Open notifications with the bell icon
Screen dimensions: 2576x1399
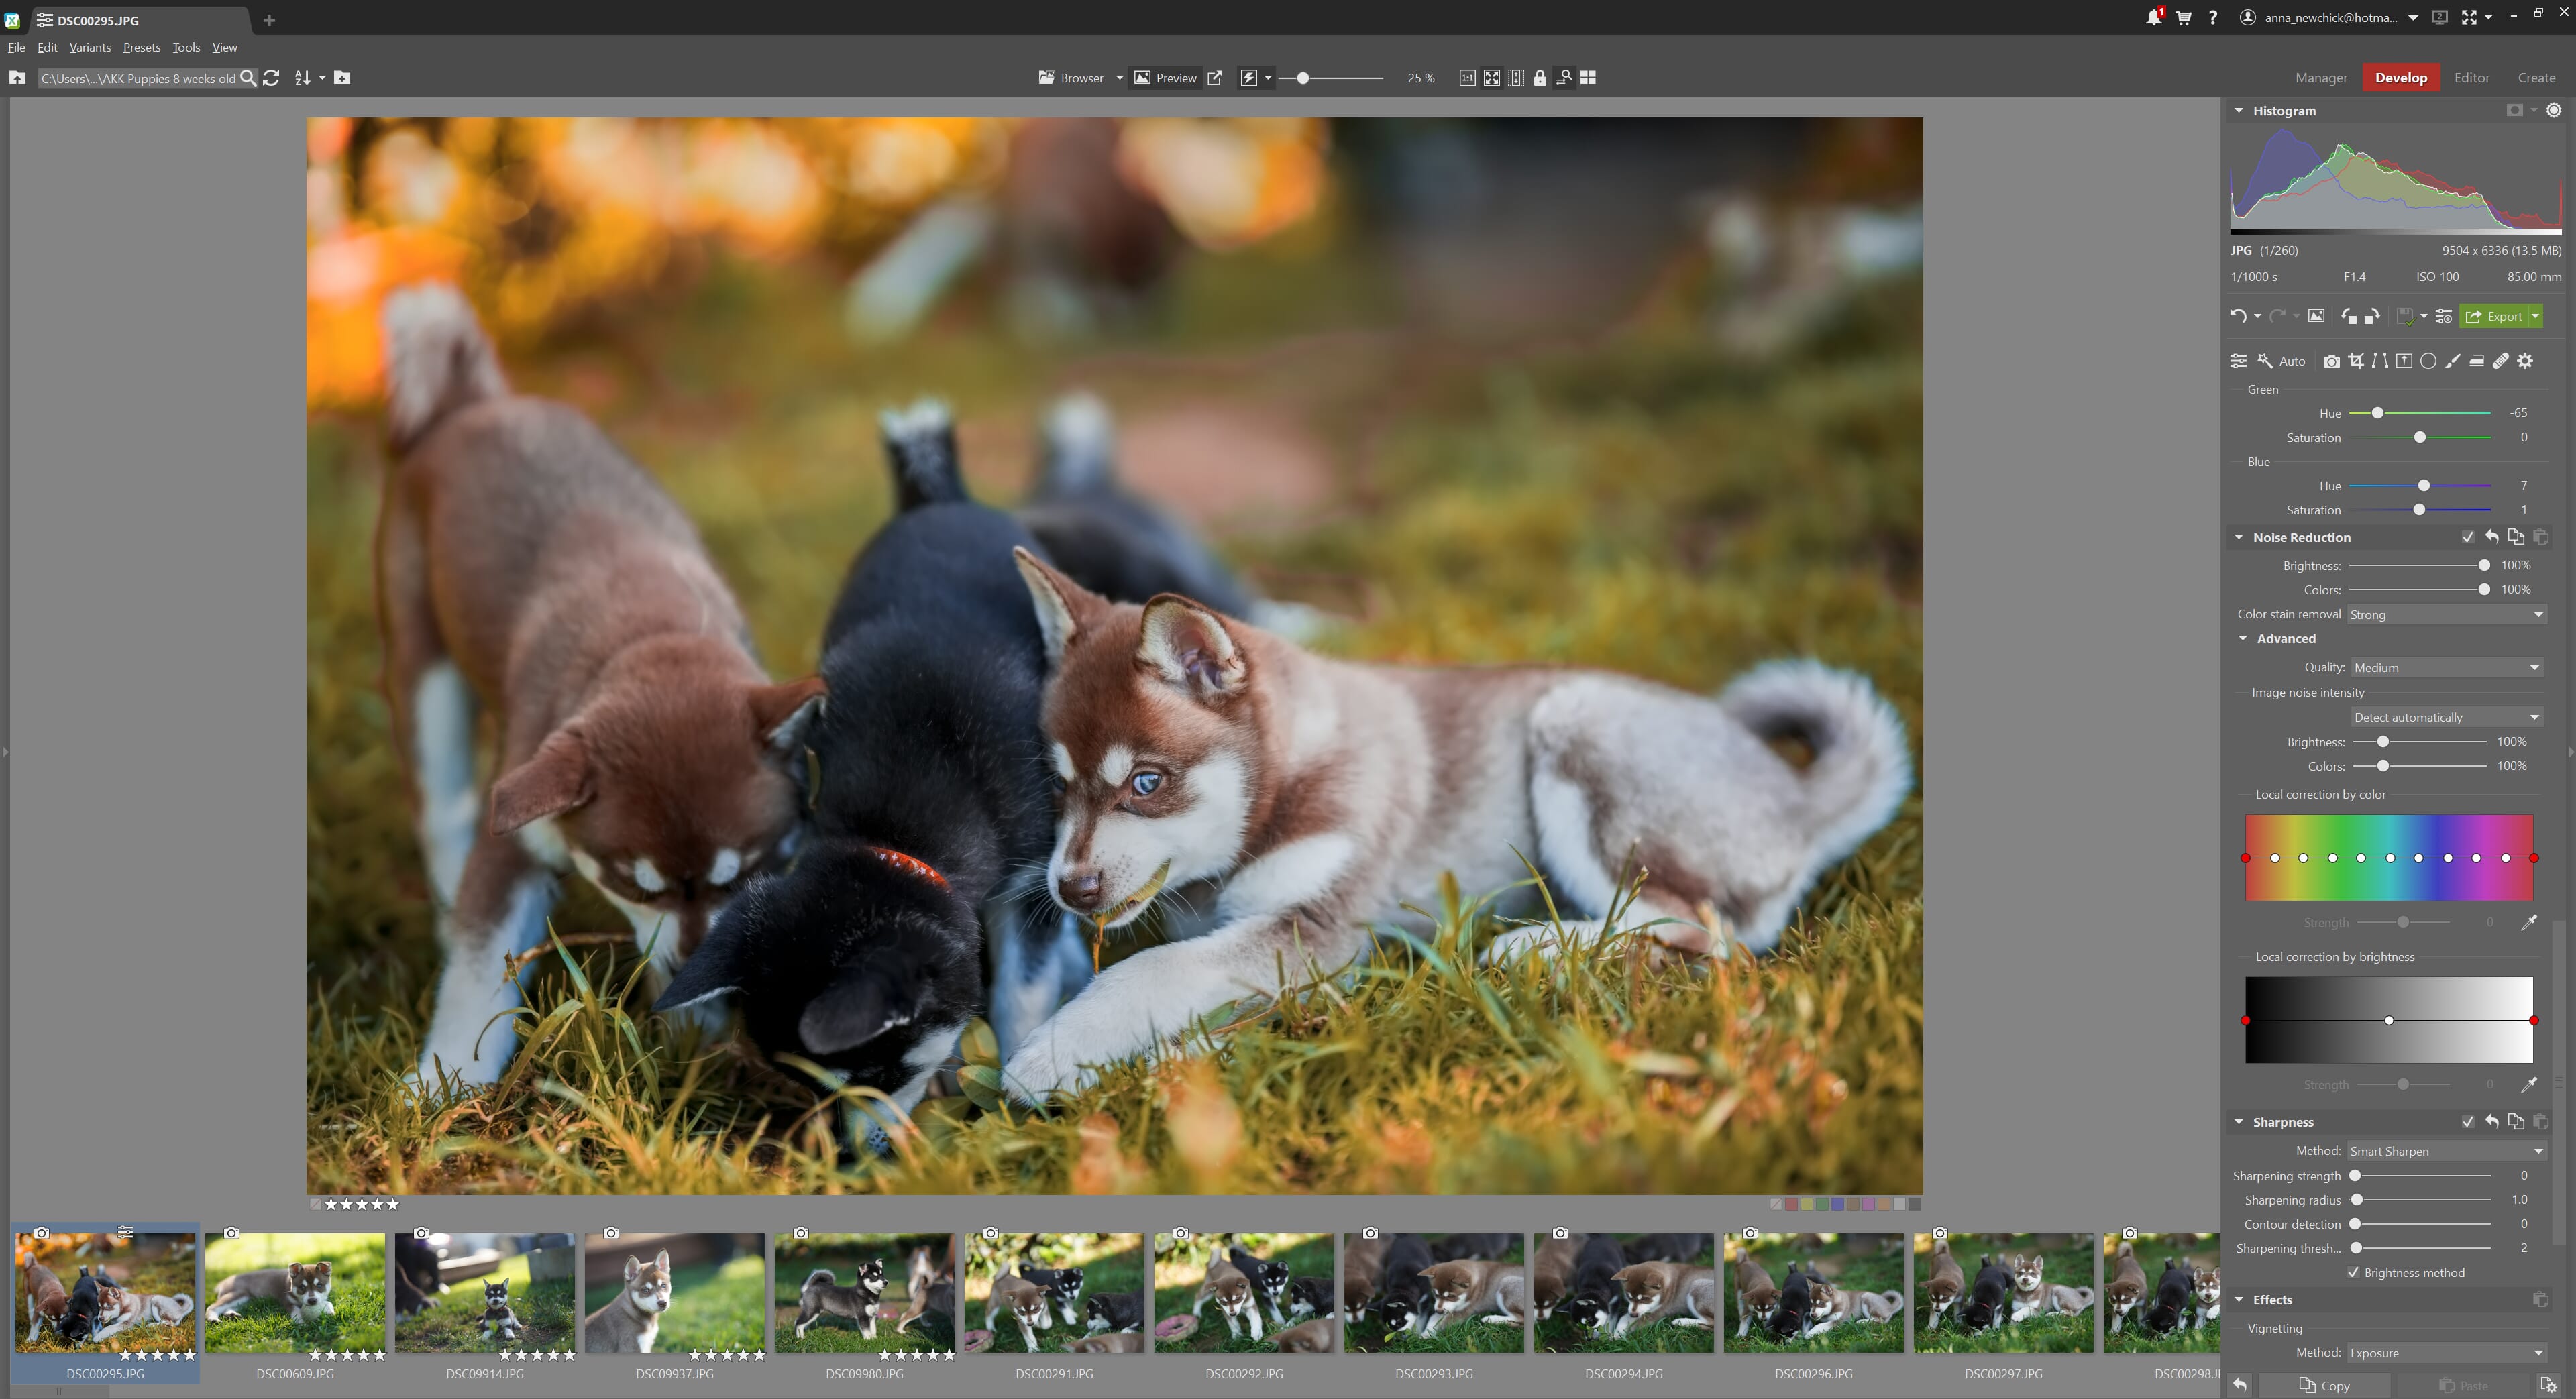2154,17
